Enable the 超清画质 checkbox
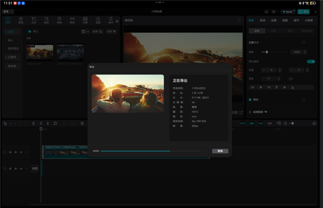Screen dimensions: 323x208 tap(250, 112)
